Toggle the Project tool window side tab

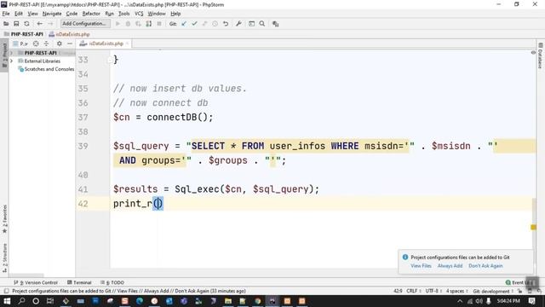tap(4, 55)
